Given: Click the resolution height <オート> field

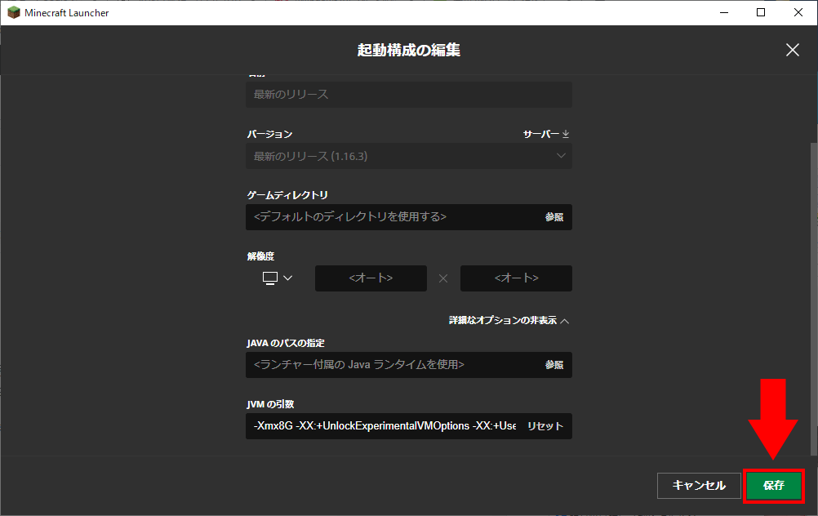Looking at the screenshot, I should coord(516,278).
